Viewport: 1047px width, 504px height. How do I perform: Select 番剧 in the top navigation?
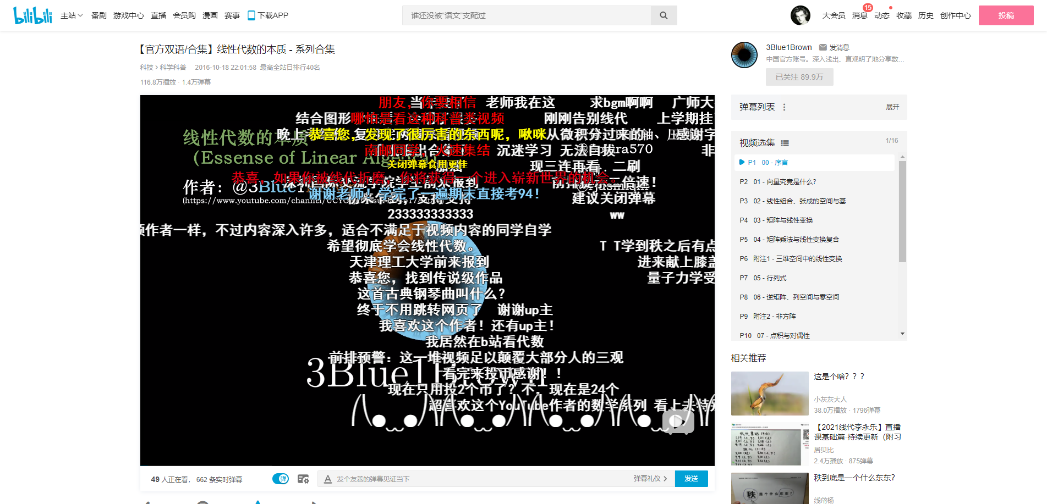point(98,15)
